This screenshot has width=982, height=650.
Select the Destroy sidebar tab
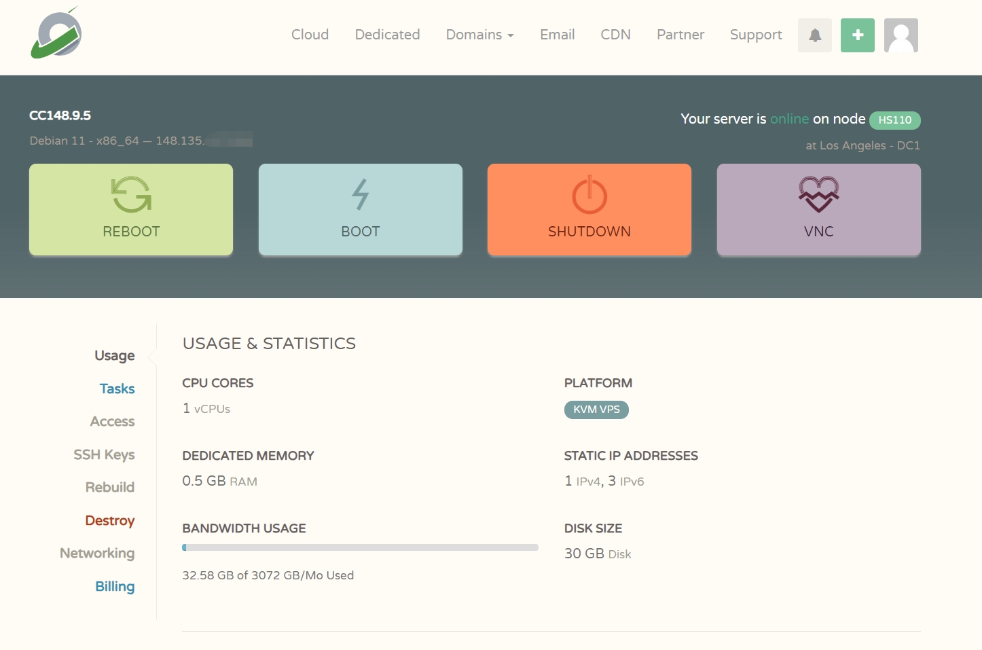110,520
